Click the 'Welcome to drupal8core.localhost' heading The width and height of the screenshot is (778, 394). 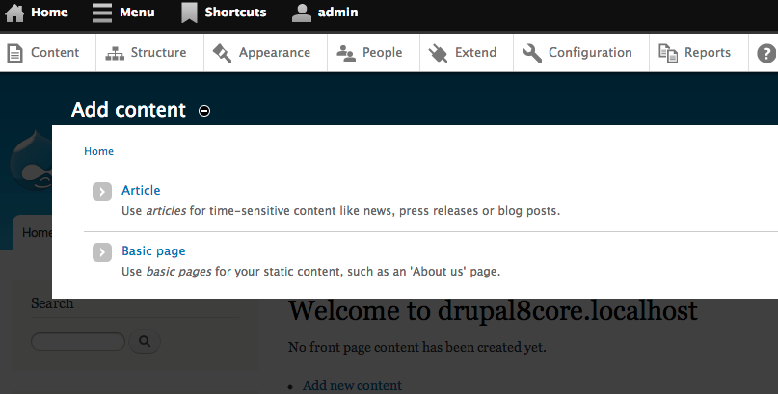pyautogui.click(x=493, y=311)
